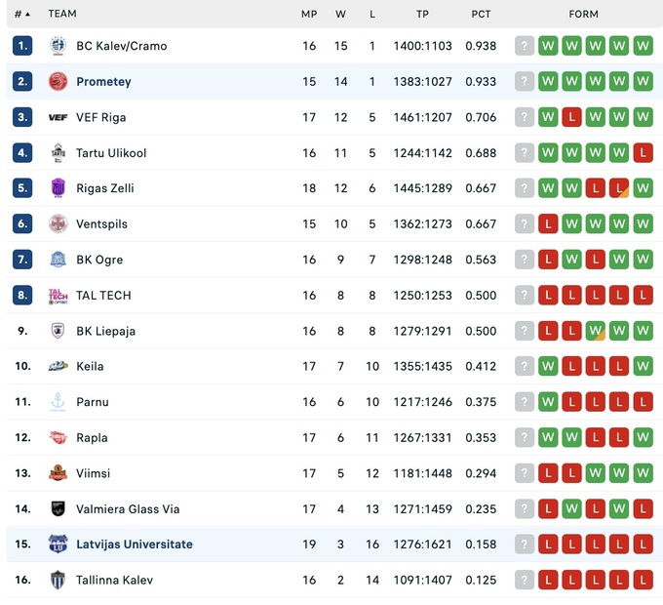663x605 pixels.
Task: Sort table by rank number column
Action: coord(21,15)
